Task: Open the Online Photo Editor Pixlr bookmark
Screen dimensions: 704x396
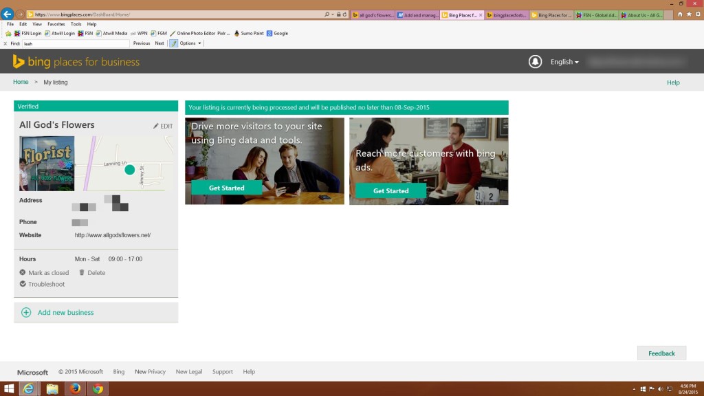Action: (200, 33)
